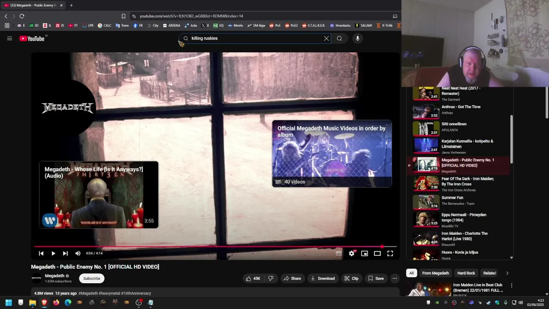Open the 'Whose Life' end-screen video card
This screenshot has height=309, width=549.
[x=99, y=195]
